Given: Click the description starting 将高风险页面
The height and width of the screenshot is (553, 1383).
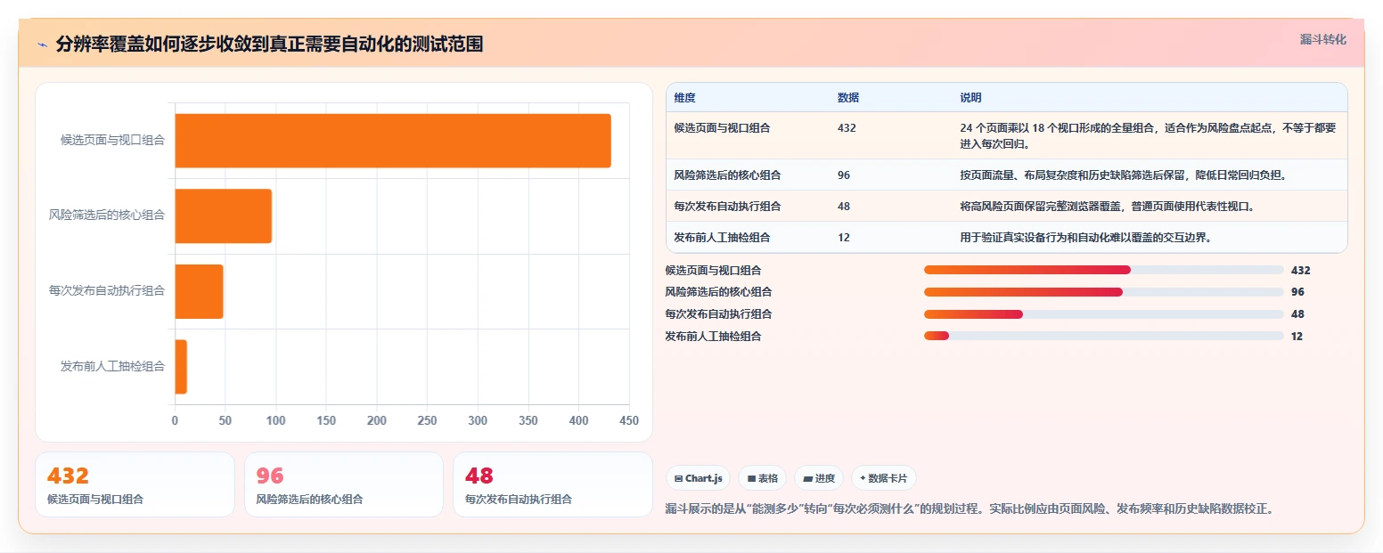Looking at the screenshot, I should (x=1107, y=206).
